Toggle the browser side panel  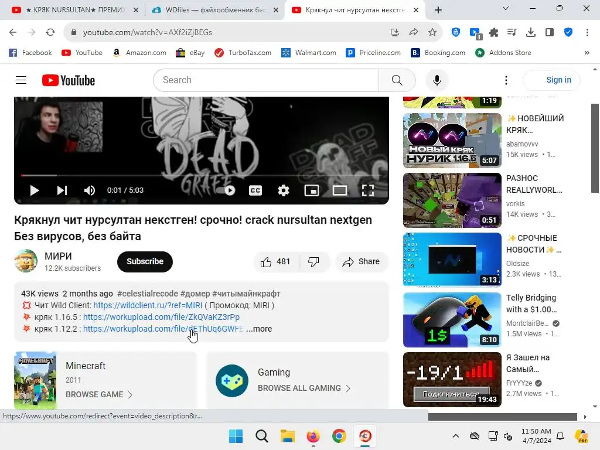(x=550, y=33)
